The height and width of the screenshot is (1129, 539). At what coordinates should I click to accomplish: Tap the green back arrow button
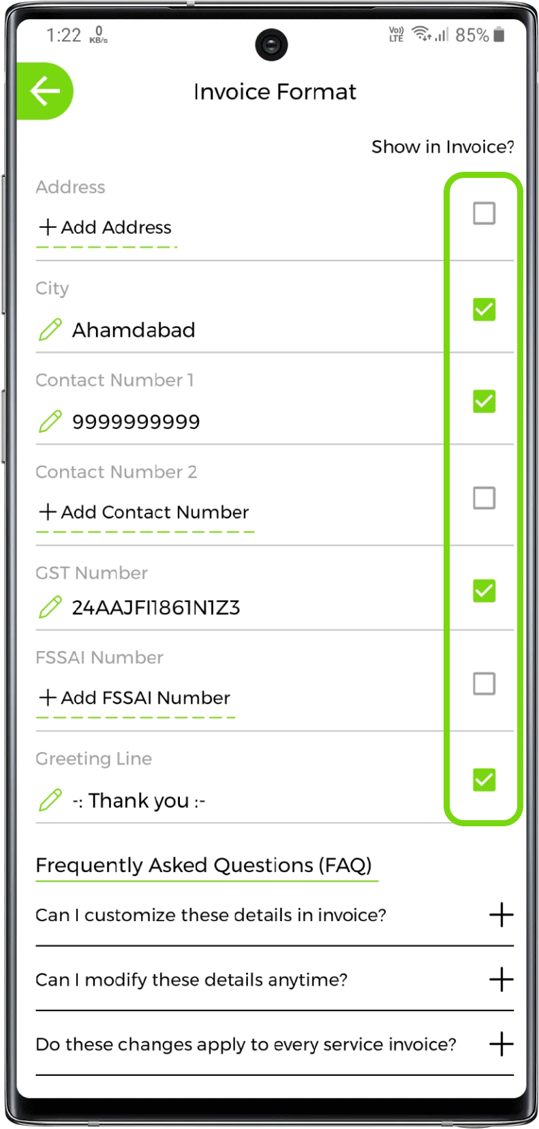tap(45, 91)
